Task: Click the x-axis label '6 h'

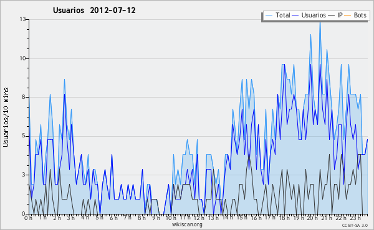Action: pyautogui.click(x=114, y=218)
